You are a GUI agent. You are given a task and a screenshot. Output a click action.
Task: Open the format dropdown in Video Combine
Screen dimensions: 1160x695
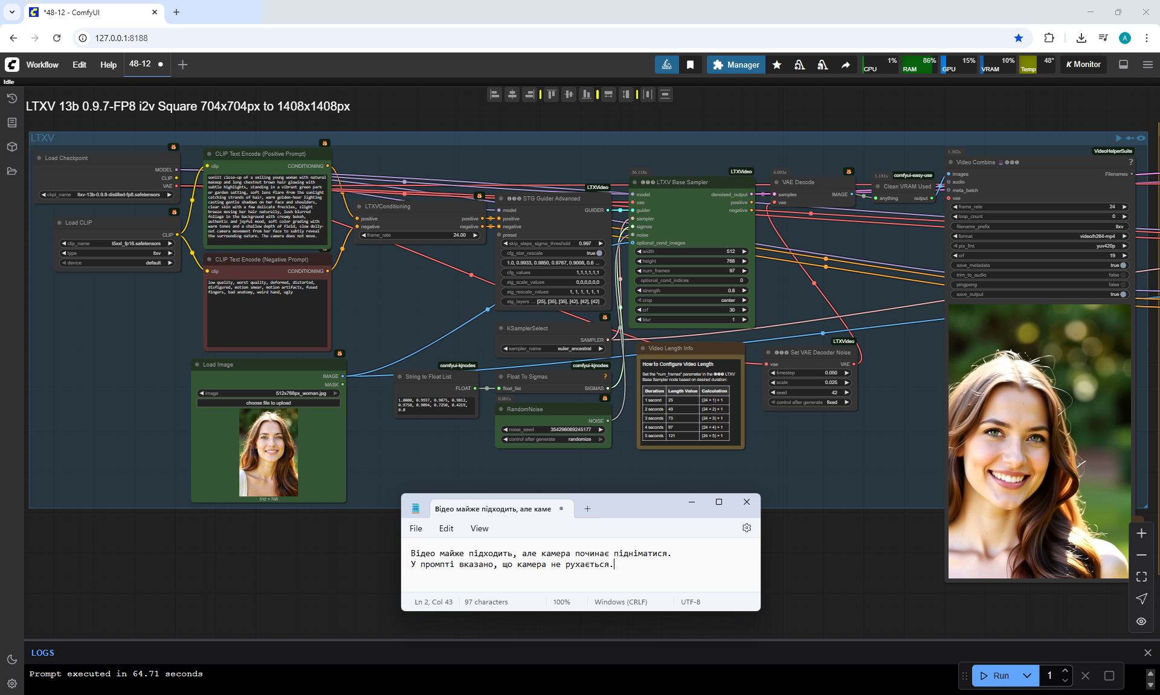pyautogui.click(x=1039, y=236)
